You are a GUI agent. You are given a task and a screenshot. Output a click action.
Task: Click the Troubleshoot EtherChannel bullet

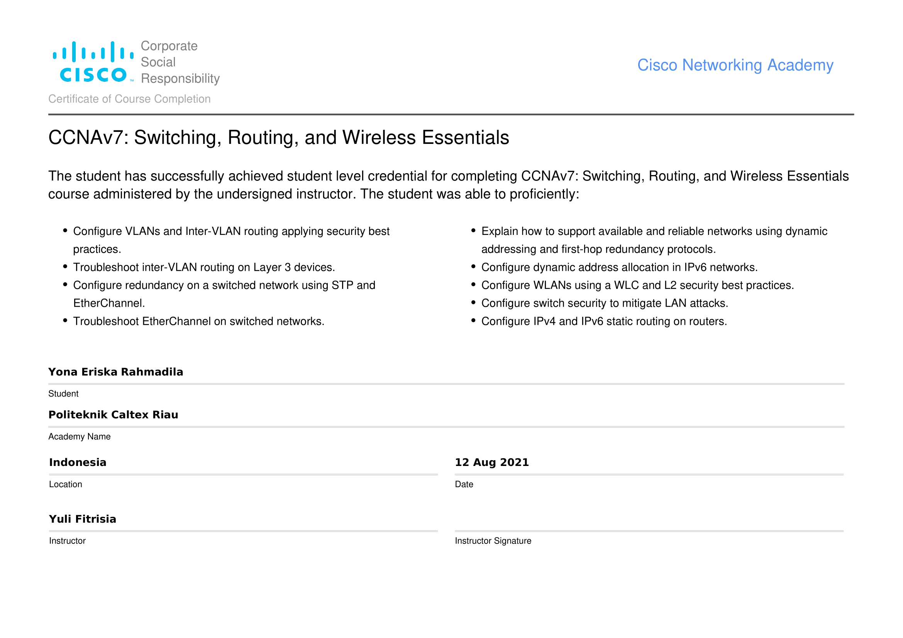[x=198, y=321]
